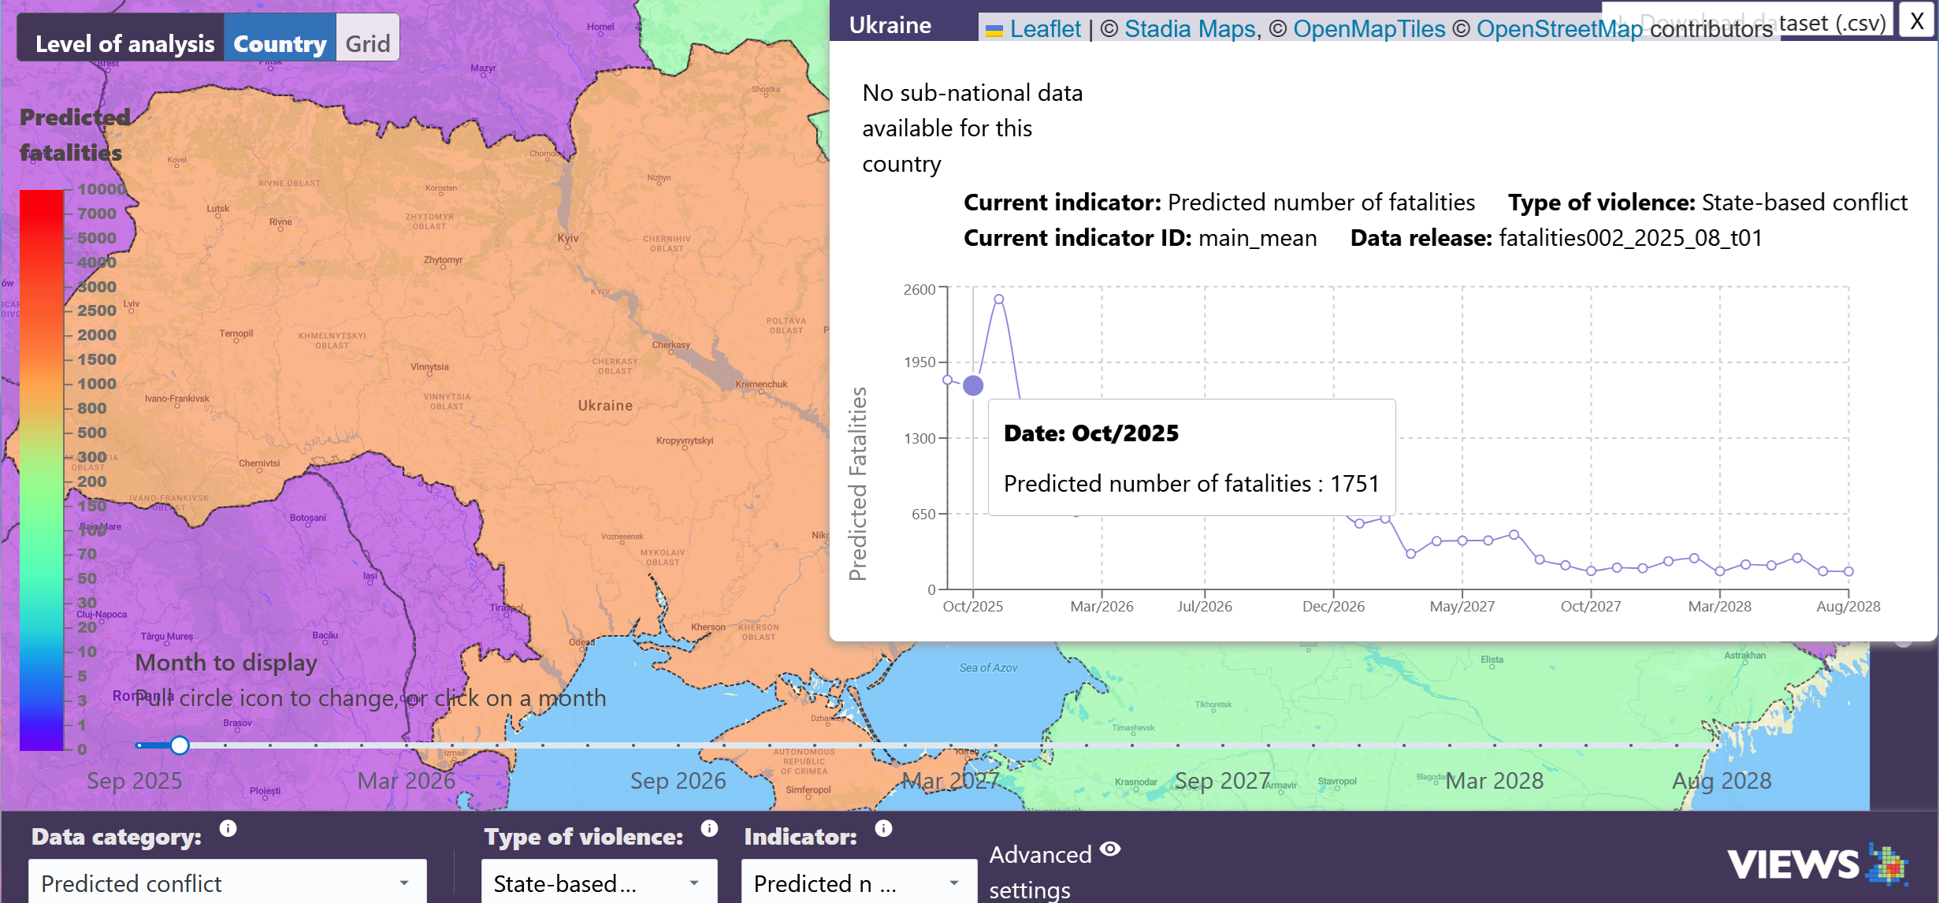Open the Predicted conflict data category dropdown
Viewport: 1939px width, 903px height.
(x=227, y=883)
